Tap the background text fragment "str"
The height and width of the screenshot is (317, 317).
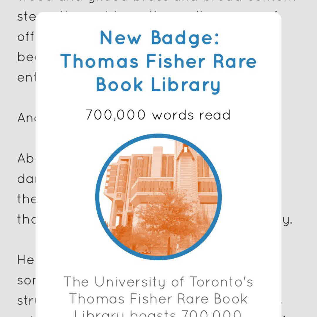point(26,301)
